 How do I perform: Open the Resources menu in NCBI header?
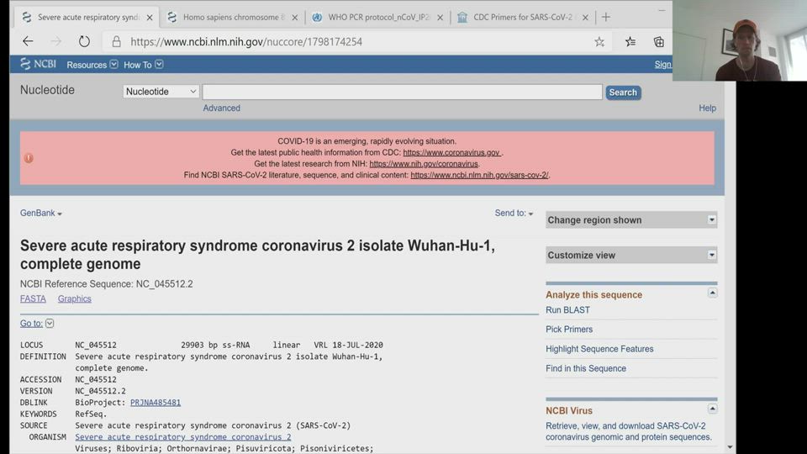point(92,65)
